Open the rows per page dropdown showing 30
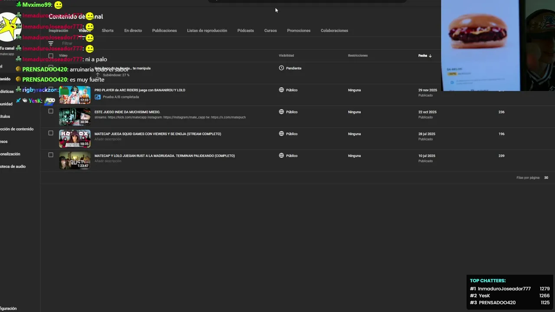 pyautogui.click(x=546, y=178)
